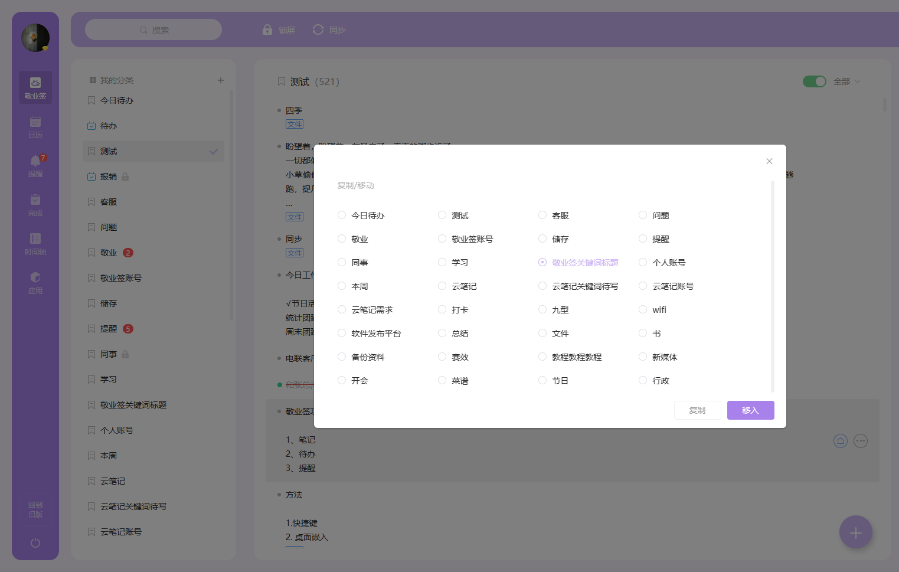
Task: Select 问题 radio option in dialog
Action: [643, 215]
